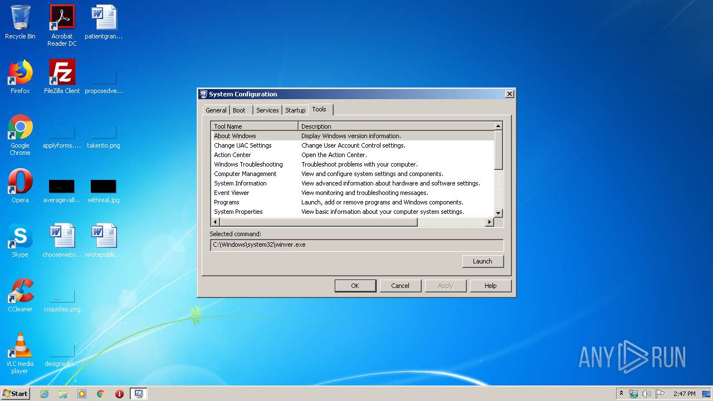Open the Action Center flag tray icon
Screen dimensions: 713x401
click(x=660, y=394)
